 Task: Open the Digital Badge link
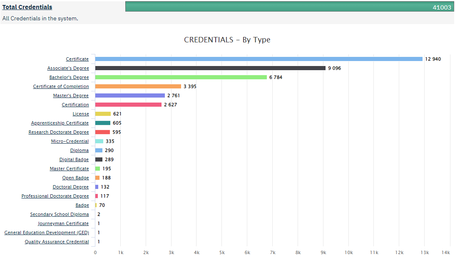point(74,159)
